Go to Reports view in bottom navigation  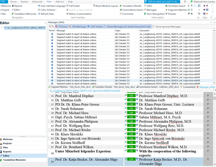(x=23, y=152)
